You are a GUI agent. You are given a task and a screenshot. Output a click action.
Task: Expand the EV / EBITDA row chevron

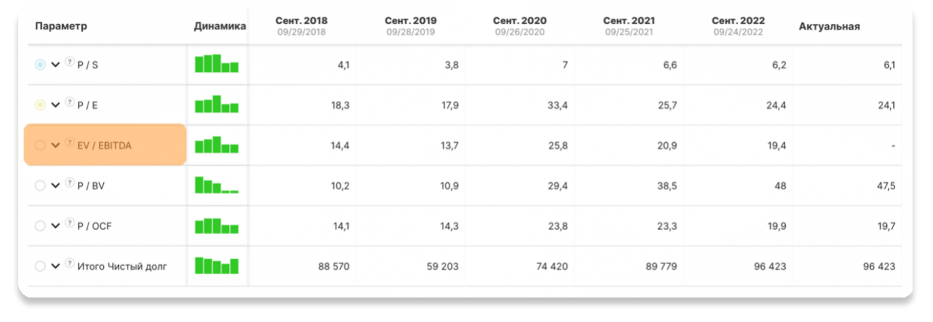[x=55, y=145]
